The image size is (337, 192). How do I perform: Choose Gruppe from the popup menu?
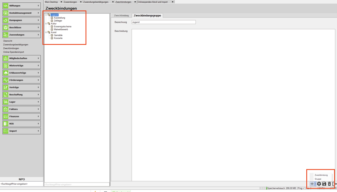pyautogui.click(x=318, y=179)
